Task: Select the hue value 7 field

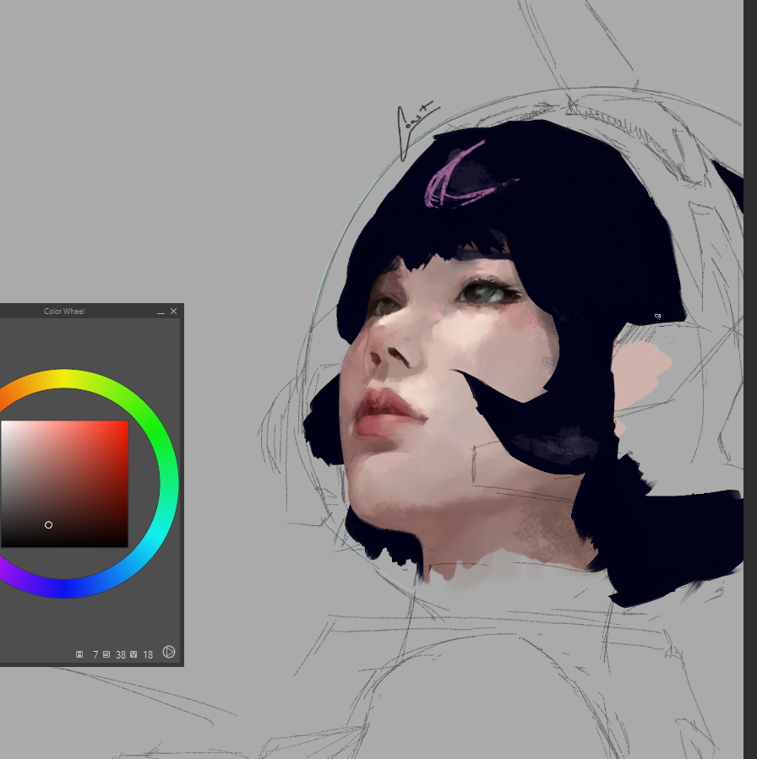Action: coord(95,655)
